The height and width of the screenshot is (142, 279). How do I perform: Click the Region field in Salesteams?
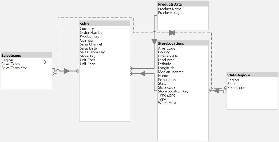click(7, 60)
